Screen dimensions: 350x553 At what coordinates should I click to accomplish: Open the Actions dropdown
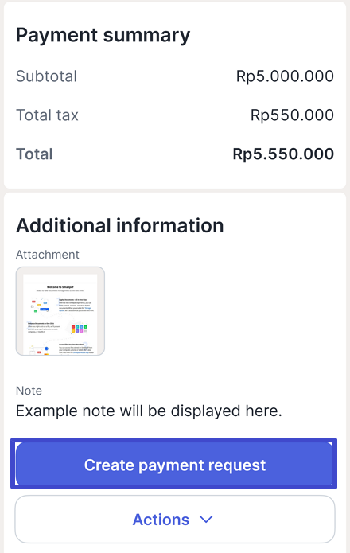pyautogui.click(x=175, y=519)
